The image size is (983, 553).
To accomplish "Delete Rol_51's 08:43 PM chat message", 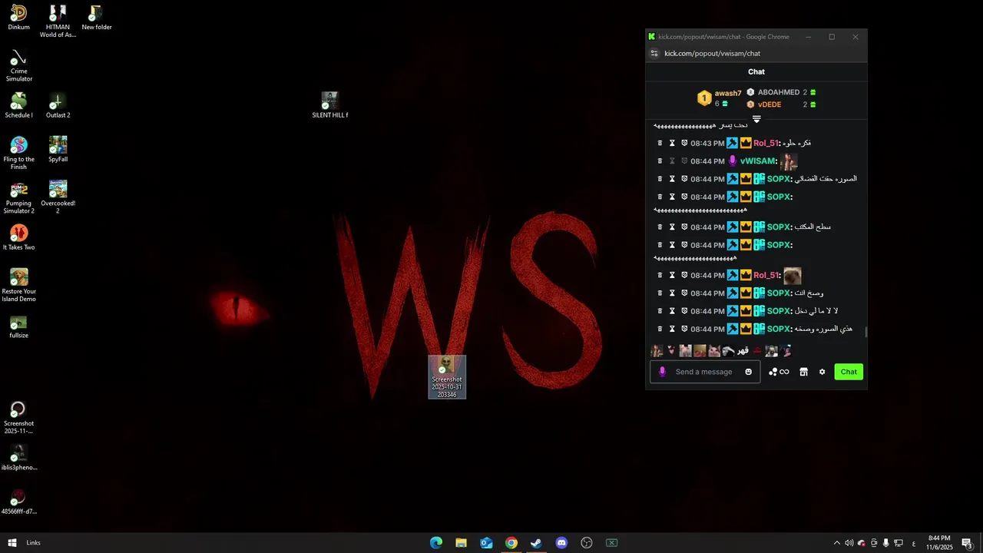I will [660, 143].
